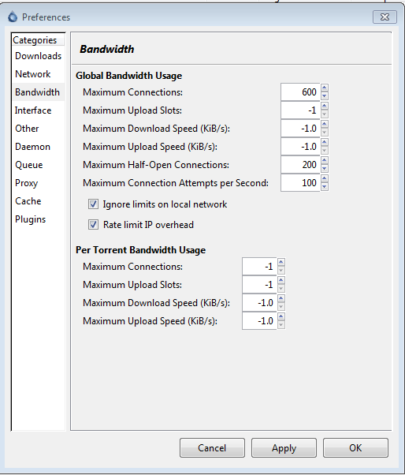The width and height of the screenshot is (405, 475).
Task: Increase per-torrent Maximum Upload Speed spinner
Action: (281, 317)
